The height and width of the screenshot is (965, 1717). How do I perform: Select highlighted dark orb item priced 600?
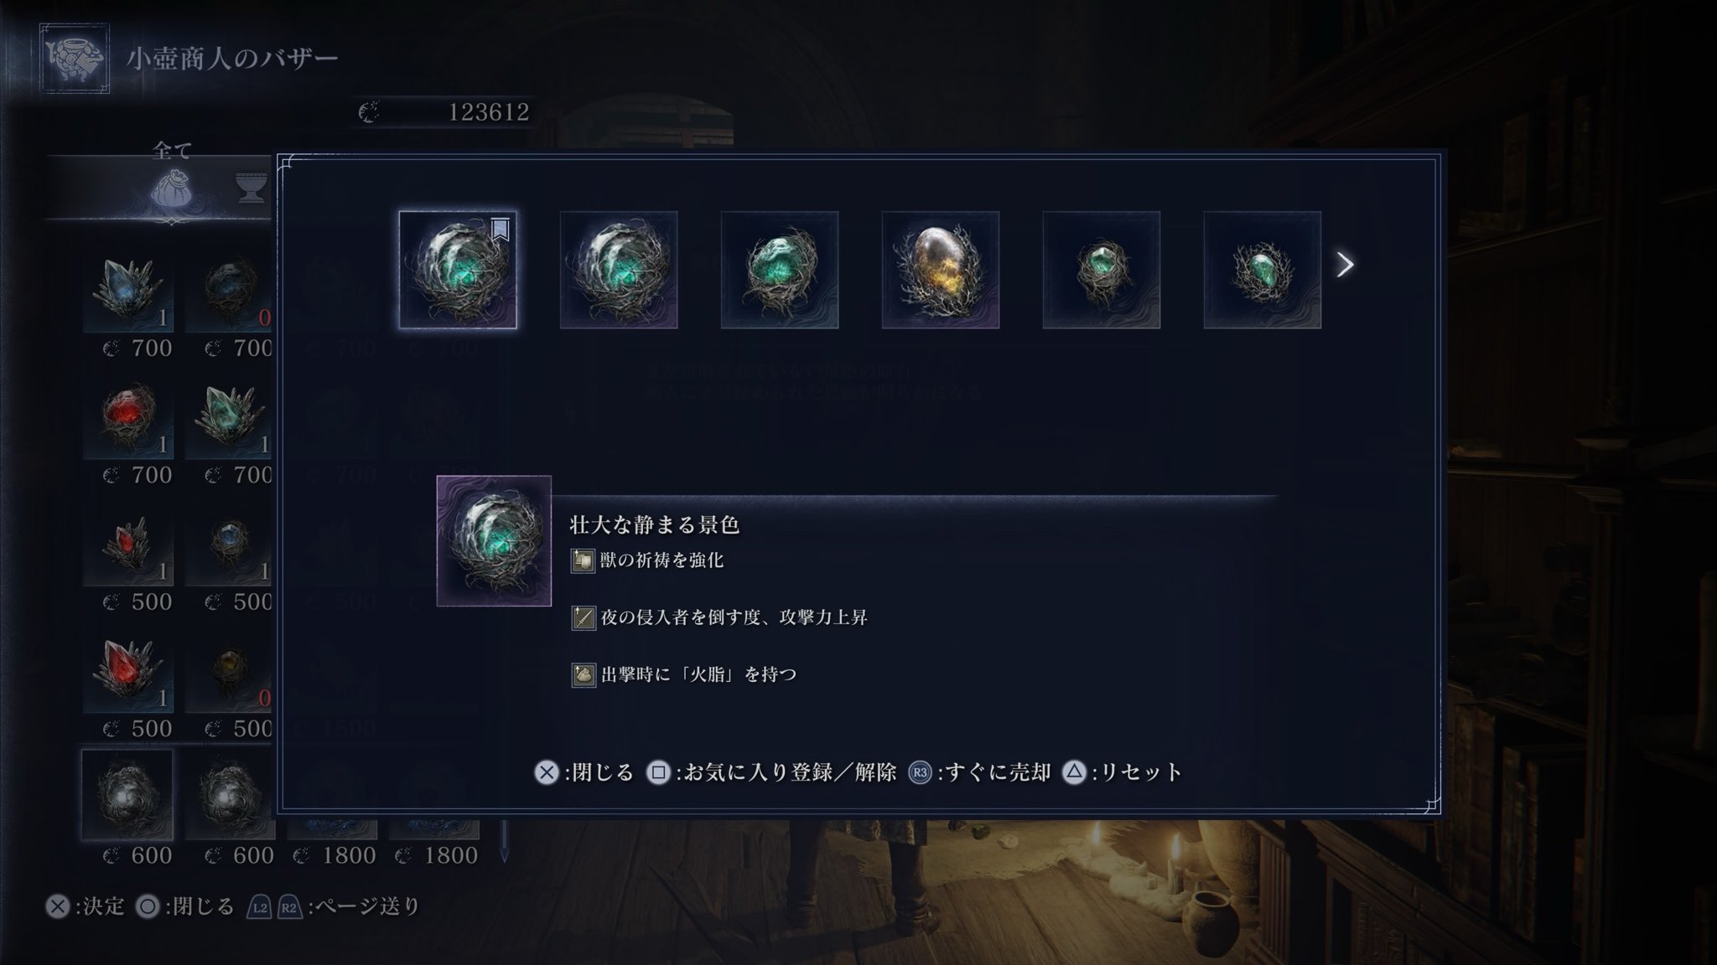(127, 795)
